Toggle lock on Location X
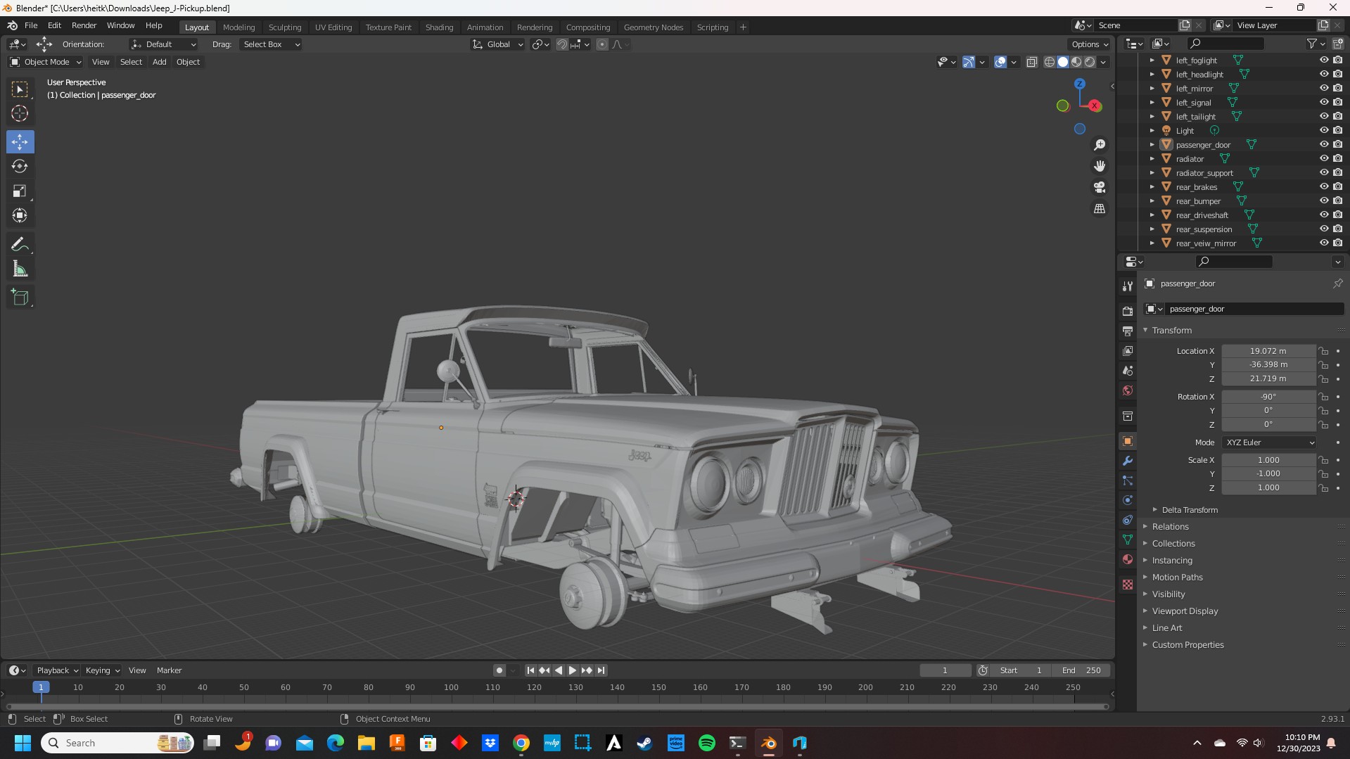 1324,351
